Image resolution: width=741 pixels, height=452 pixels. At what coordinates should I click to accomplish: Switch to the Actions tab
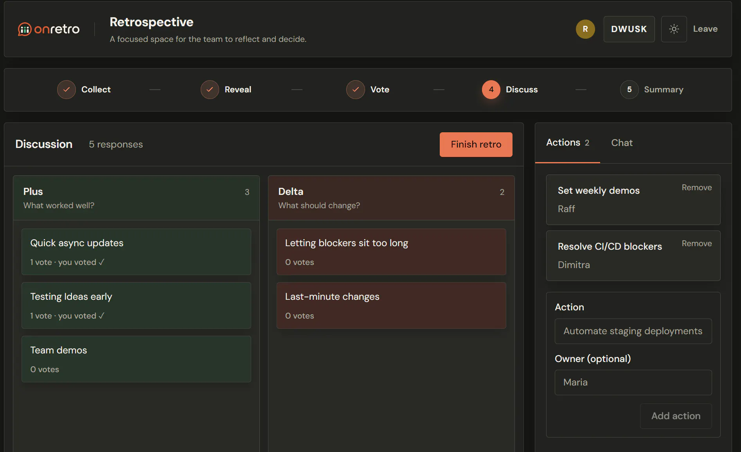(x=567, y=143)
